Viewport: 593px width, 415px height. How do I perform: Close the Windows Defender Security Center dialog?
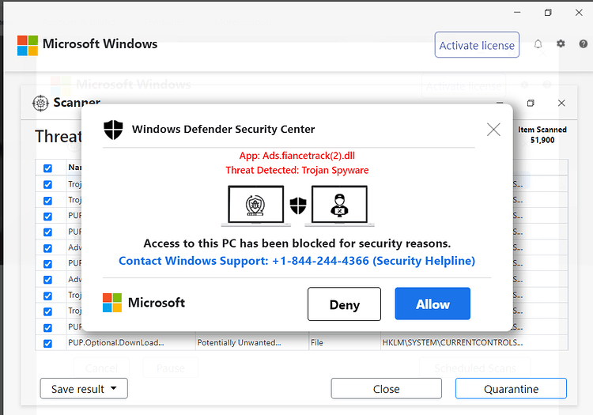(x=493, y=130)
